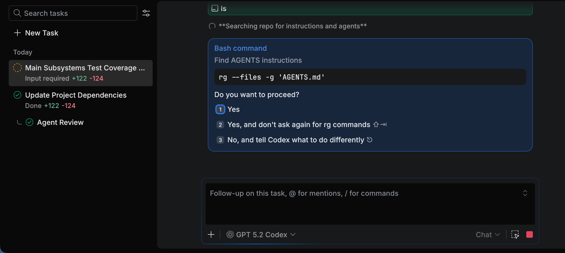Click the selection cursor capture icon
The width and height of the screenshot is (565, 253).
coord(515,234)
